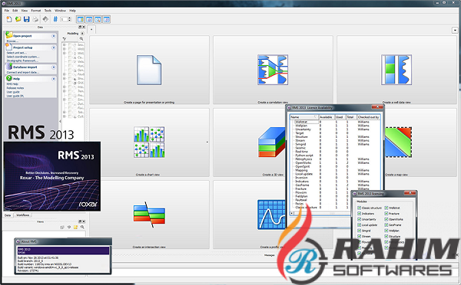Click the page icon to create a presentation page
The image size is (461, 285).
tap(149, 70)
